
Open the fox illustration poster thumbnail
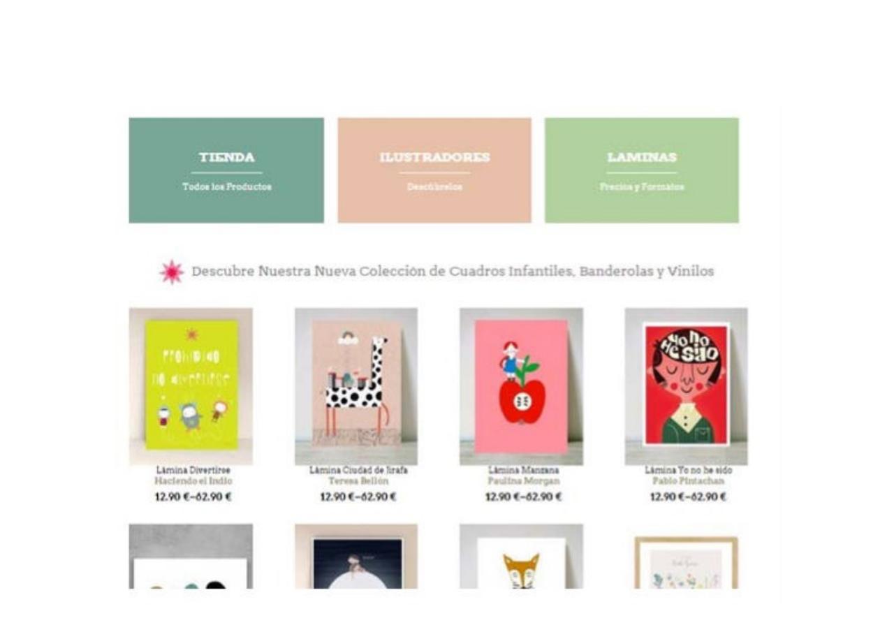click(x=521, y=557)
